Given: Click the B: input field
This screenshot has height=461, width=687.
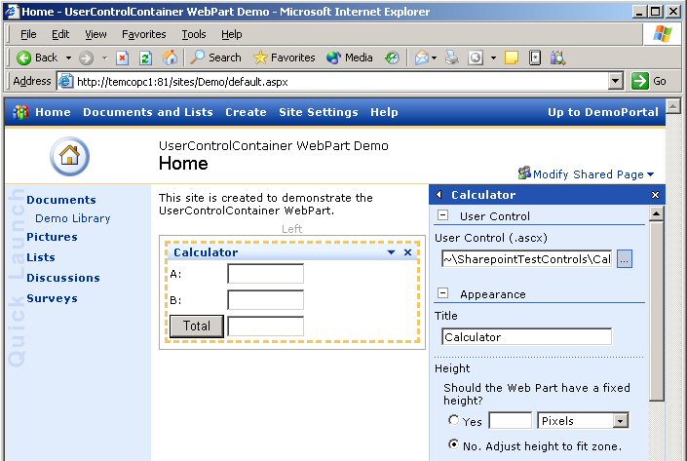Looking at the screenshot, I should click(265, 300).
